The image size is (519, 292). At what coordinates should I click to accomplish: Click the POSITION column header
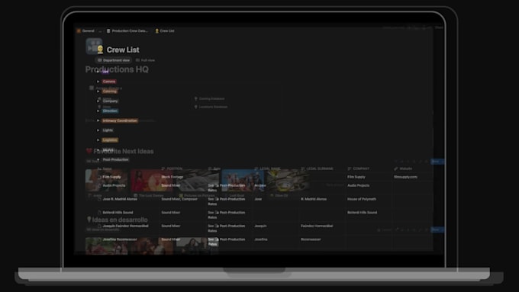[172, 168]
